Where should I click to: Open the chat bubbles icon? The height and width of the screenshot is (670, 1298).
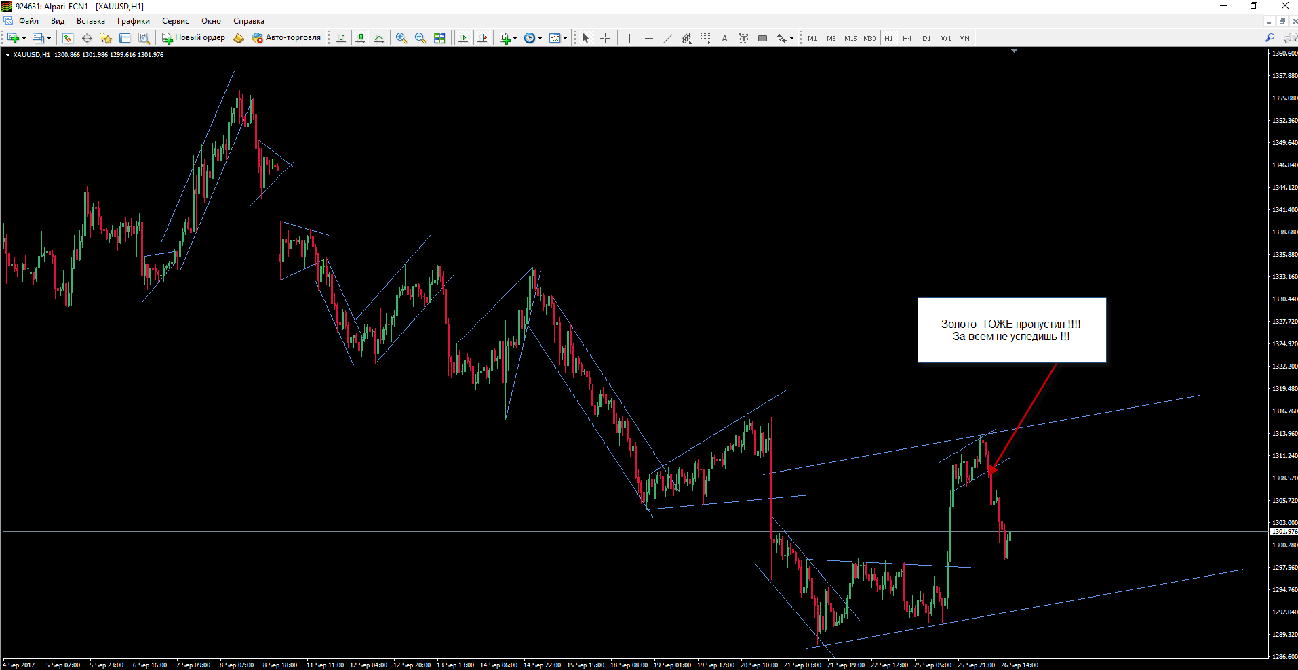point(1290,38)
